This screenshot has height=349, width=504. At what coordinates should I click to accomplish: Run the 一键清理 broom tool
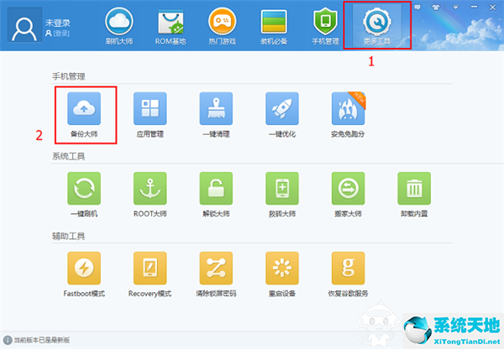(216, 115)
